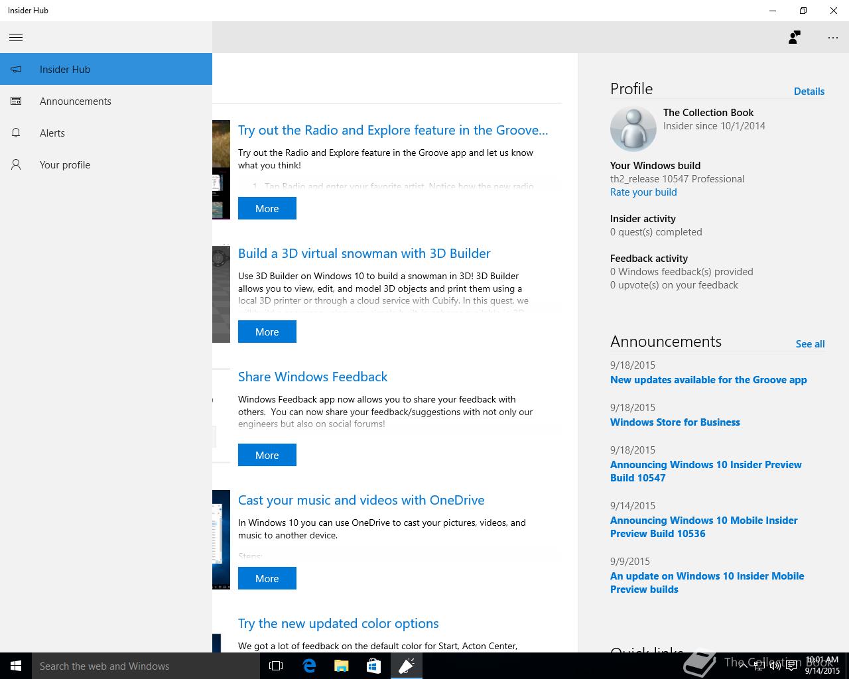Select '0 quest(s) completed' text
The height and width of the screenshot is (679, 849).
point(656,232)
